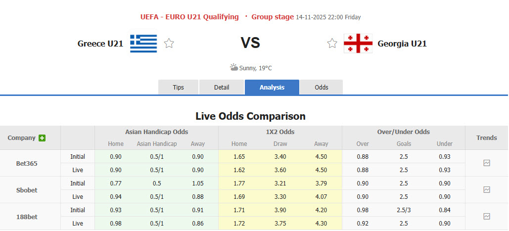
Task: Click the Group stage link
Action: click(x=273, y=17)
